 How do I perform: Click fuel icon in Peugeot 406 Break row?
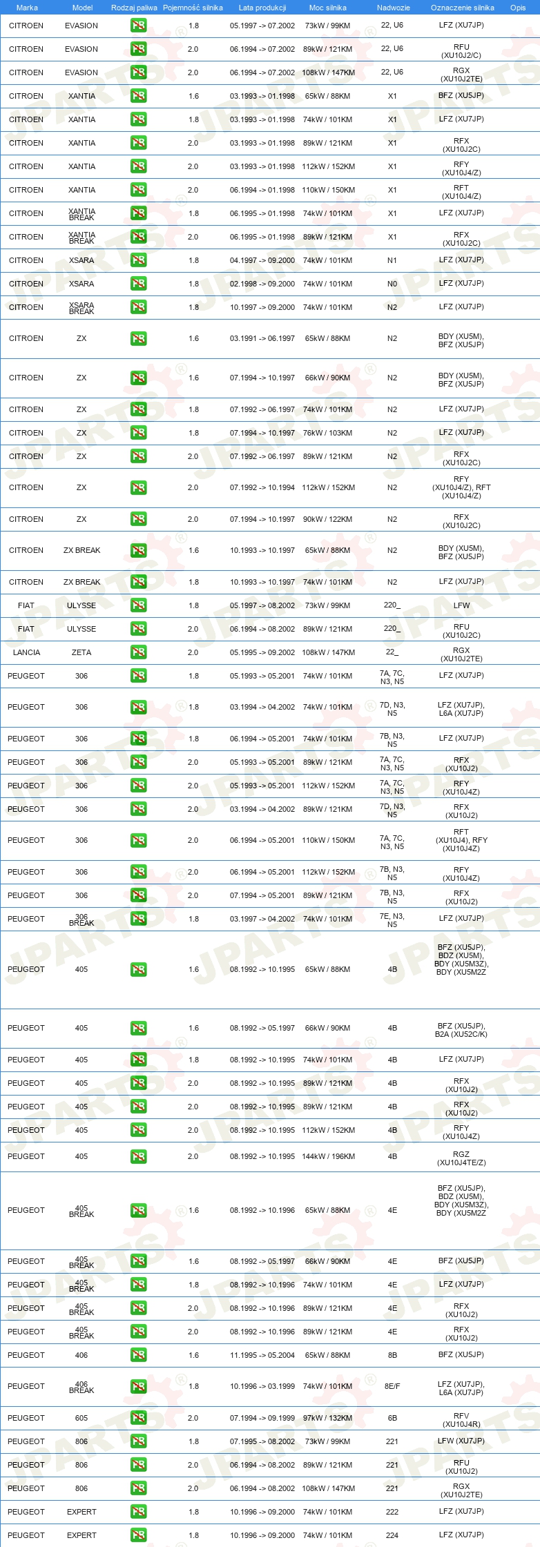[138, 1387]
